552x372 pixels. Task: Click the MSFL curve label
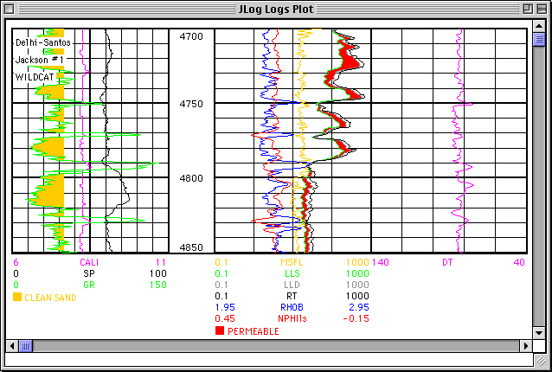(292, 262)
